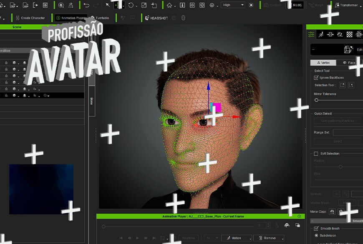
Task: Open the Morph compress tab icon
Action: (x=330, y=35)
